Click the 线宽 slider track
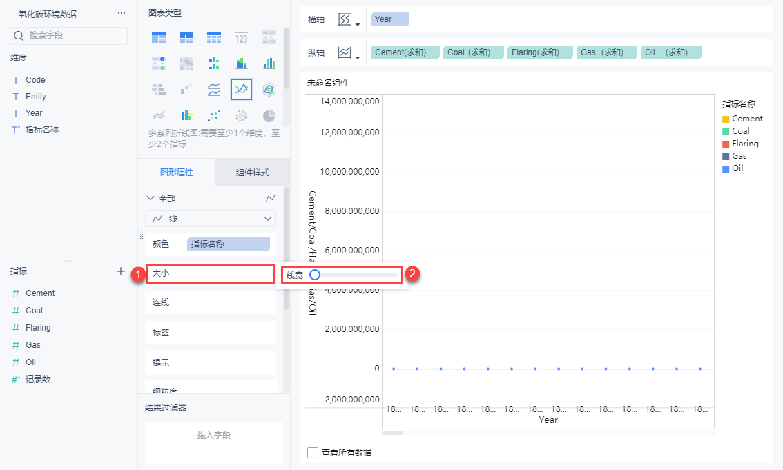Image resolution: width=783 pixels, height=470 pixels. [356, 275]
